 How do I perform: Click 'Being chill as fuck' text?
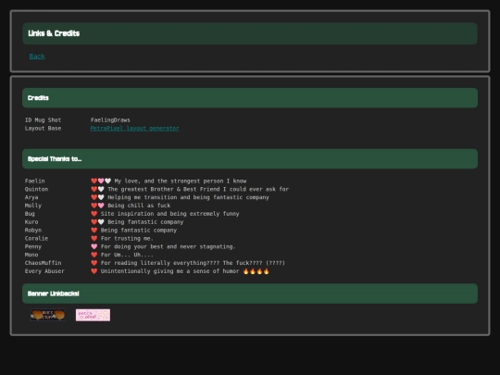point(139,206)
